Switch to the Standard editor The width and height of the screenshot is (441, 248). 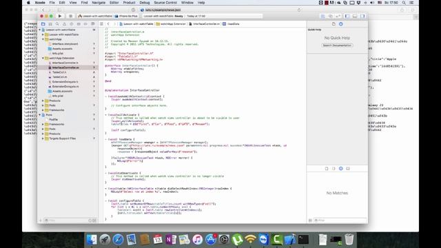323,16
